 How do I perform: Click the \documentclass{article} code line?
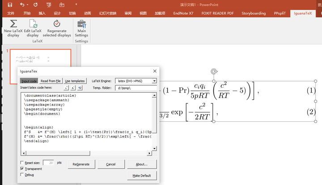tap(50, 95)
